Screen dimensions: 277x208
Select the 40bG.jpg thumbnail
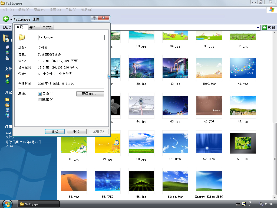coord(209,68)
